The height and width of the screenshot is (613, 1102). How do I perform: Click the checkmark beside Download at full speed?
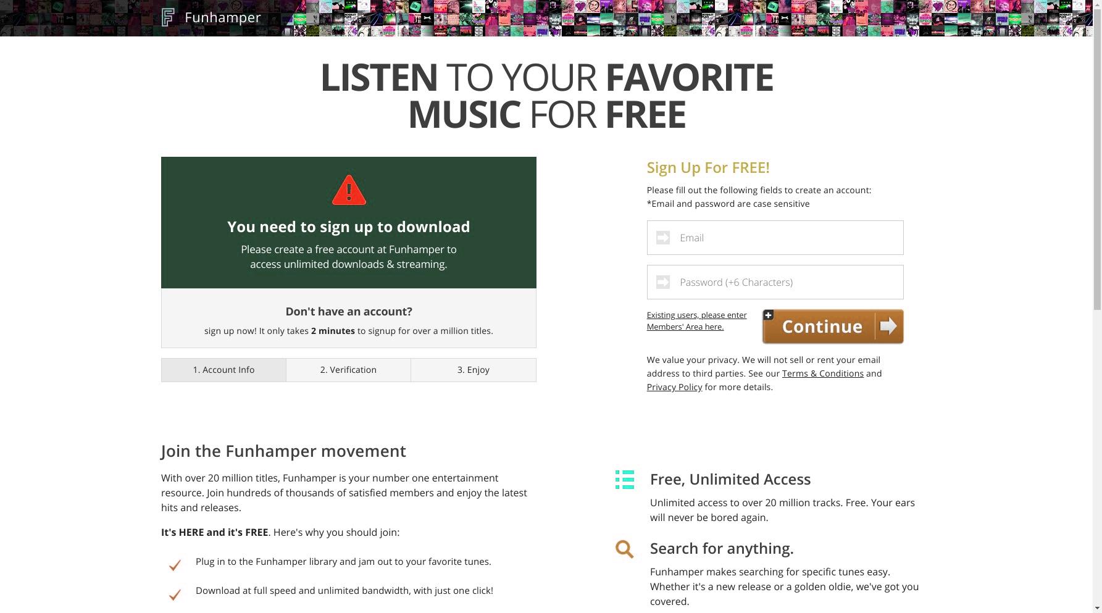click(175, 594)
